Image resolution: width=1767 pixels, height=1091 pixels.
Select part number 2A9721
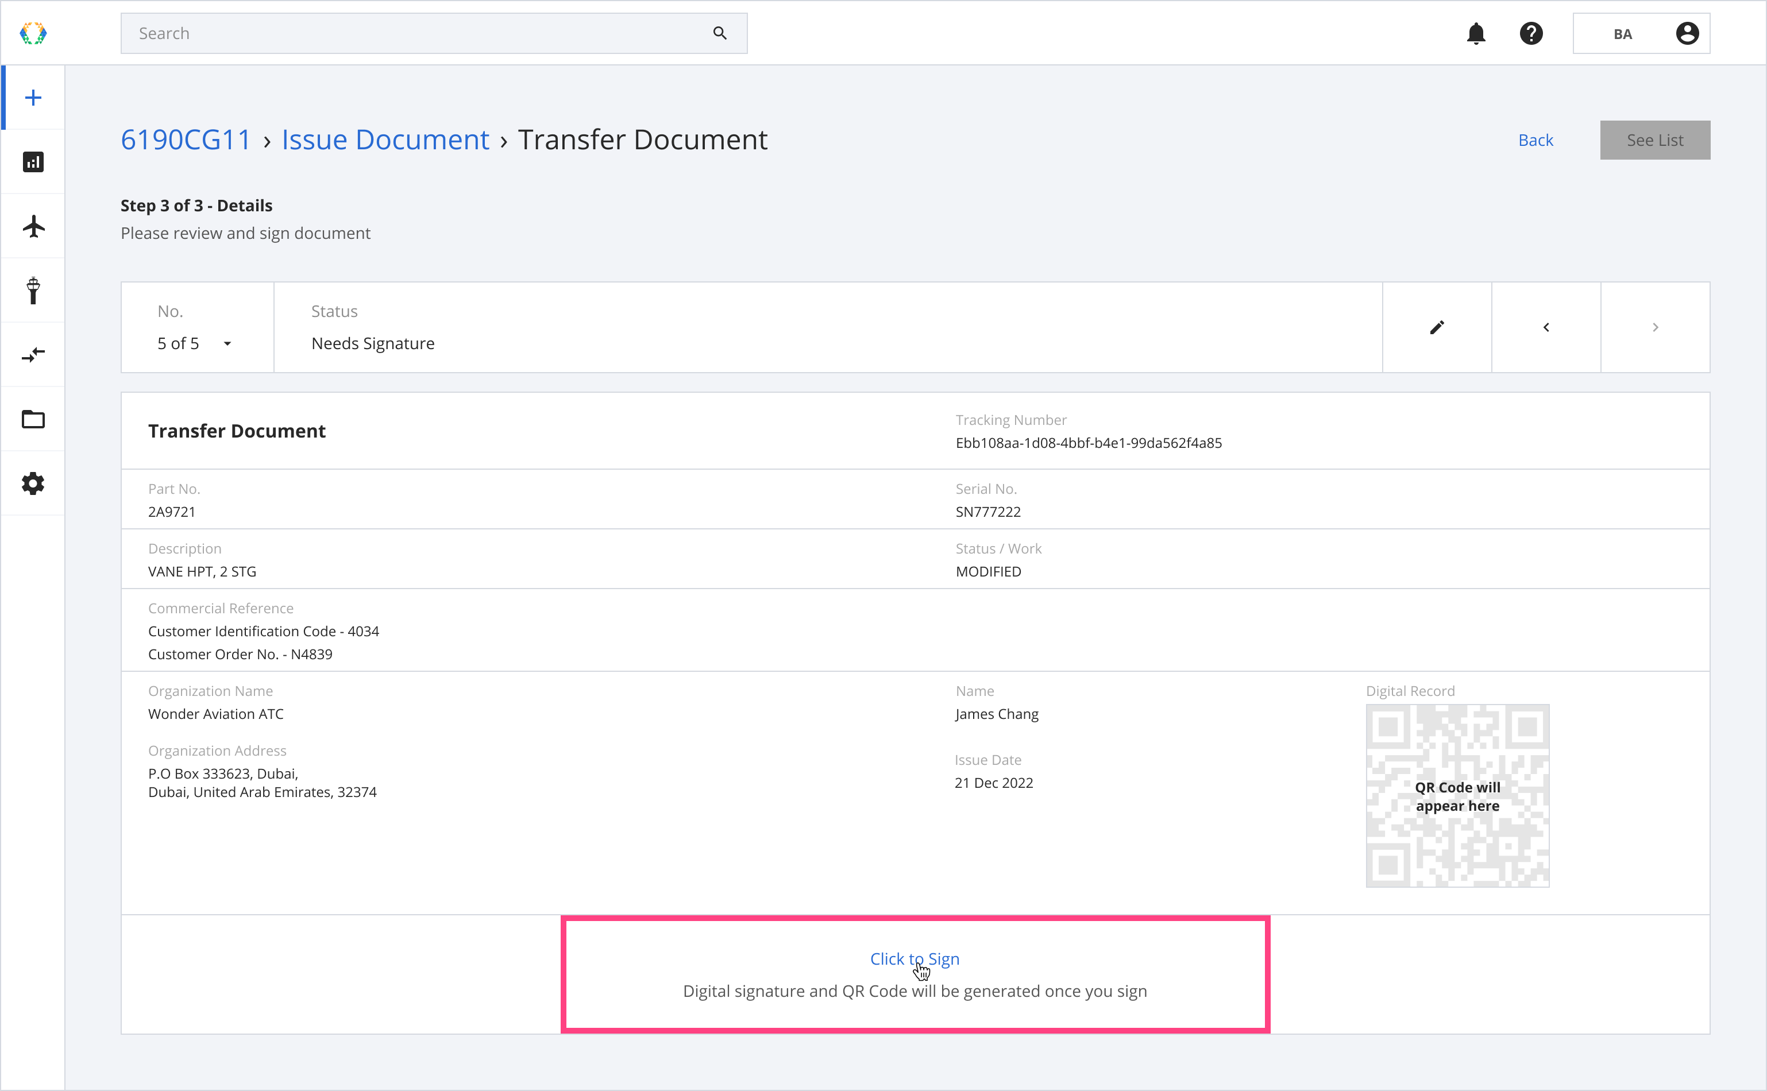[x=172, y=512]
